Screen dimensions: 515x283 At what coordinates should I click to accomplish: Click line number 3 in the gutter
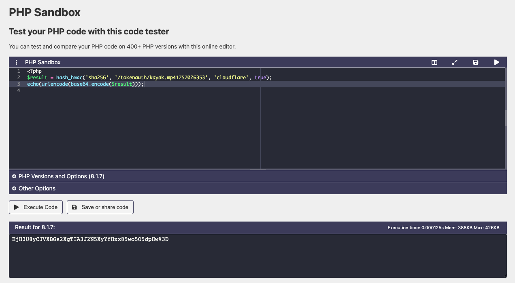[x=19, y=84]
